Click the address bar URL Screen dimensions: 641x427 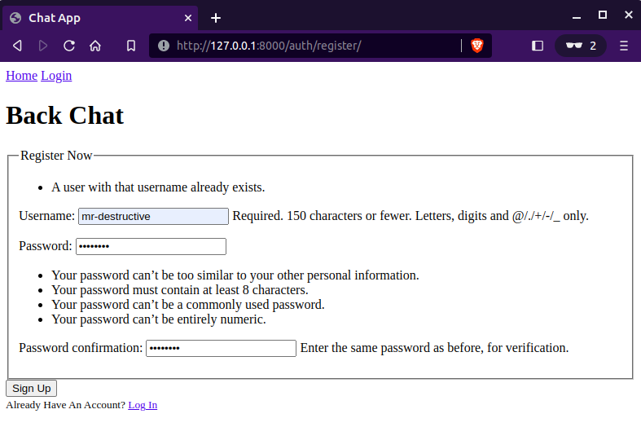310,46
